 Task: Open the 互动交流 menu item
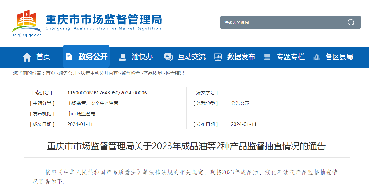click(x=192, y=57)
